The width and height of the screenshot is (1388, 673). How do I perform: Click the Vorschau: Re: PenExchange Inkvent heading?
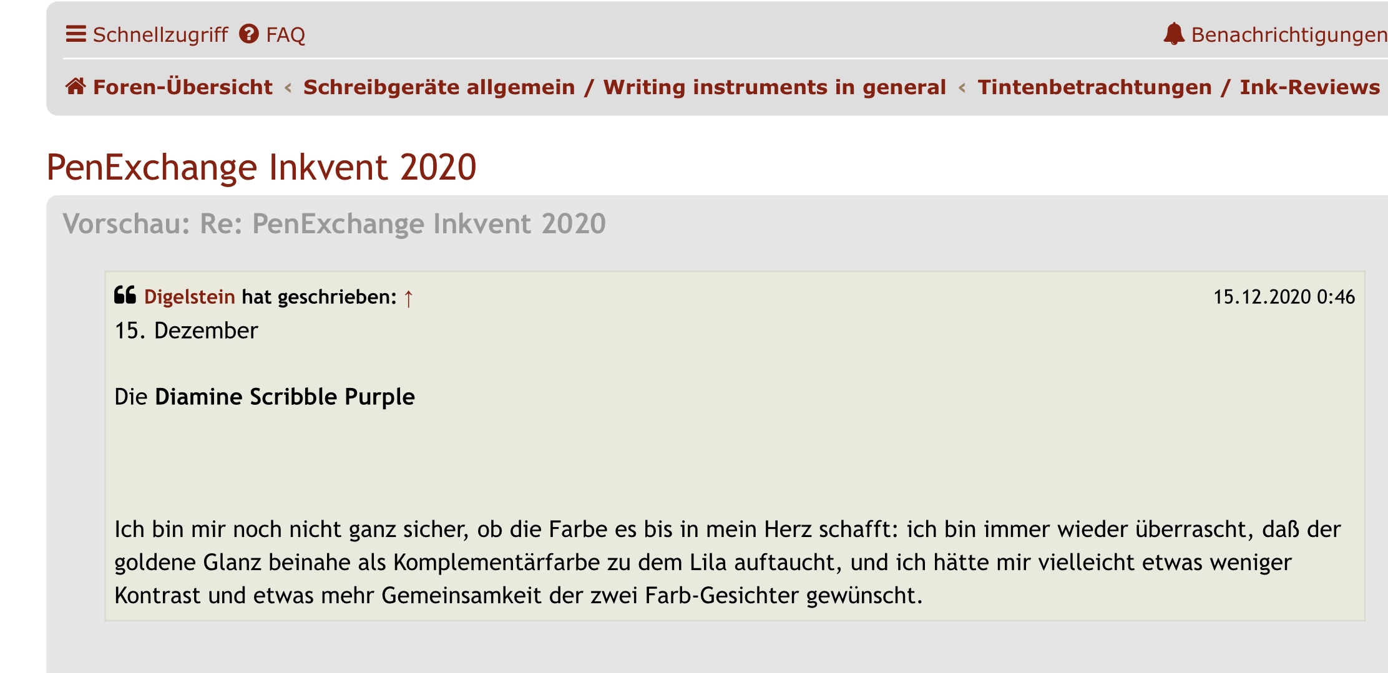335,223
